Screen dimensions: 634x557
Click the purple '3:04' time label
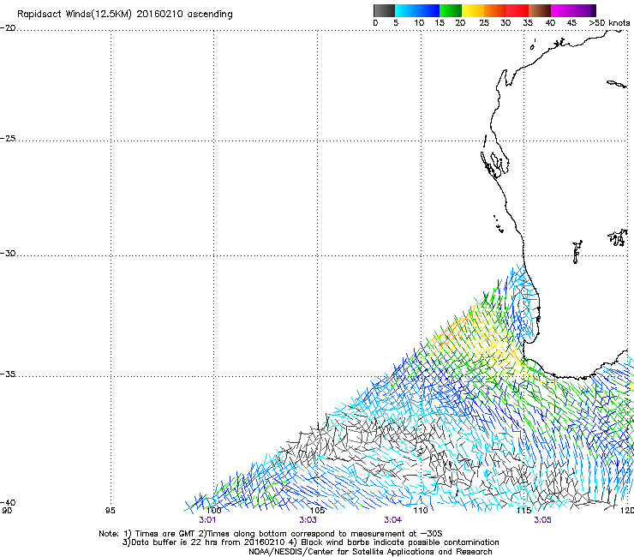tap(393, 520)
